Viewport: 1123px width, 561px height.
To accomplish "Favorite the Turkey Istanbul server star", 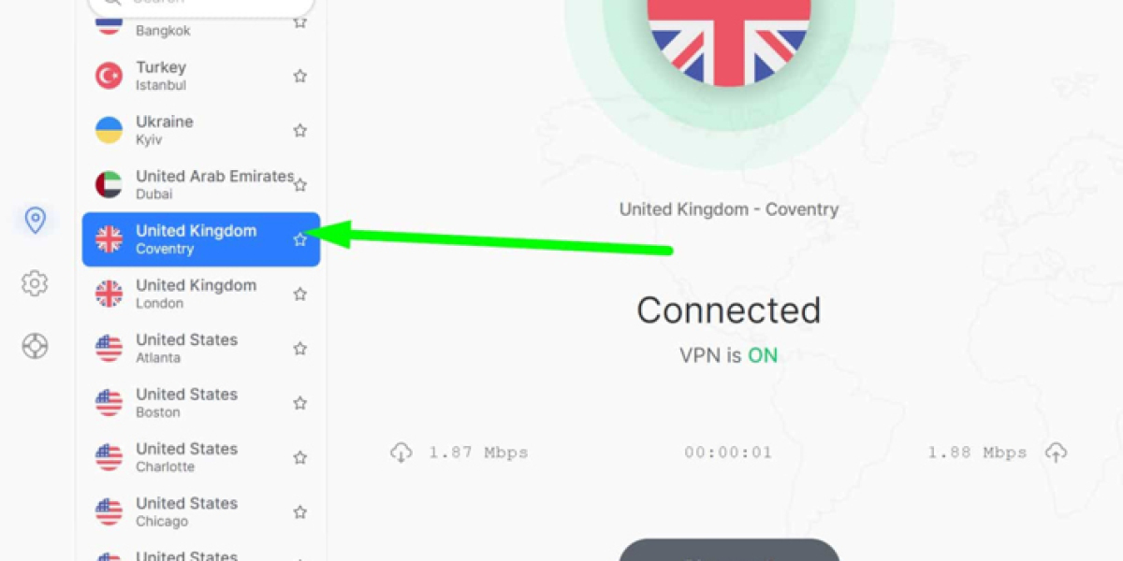I will click(x=299, y=76).
